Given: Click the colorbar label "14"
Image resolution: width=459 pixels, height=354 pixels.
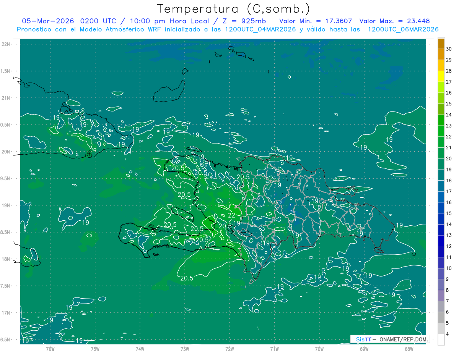Looking at the screenshot, I should (x=449, y=224).
